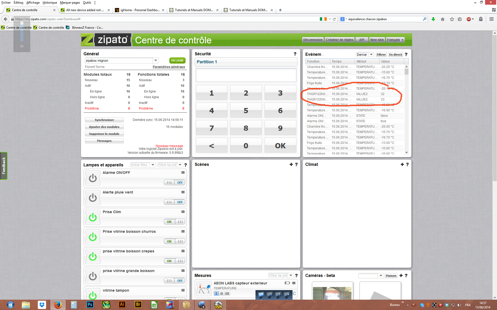This screenshot has width=497, height=310.
Task: Open the help question mark in Sécurité panel
Action: tap(295, 54)
